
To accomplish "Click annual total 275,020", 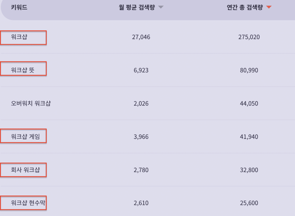I will tap(249, 37).
